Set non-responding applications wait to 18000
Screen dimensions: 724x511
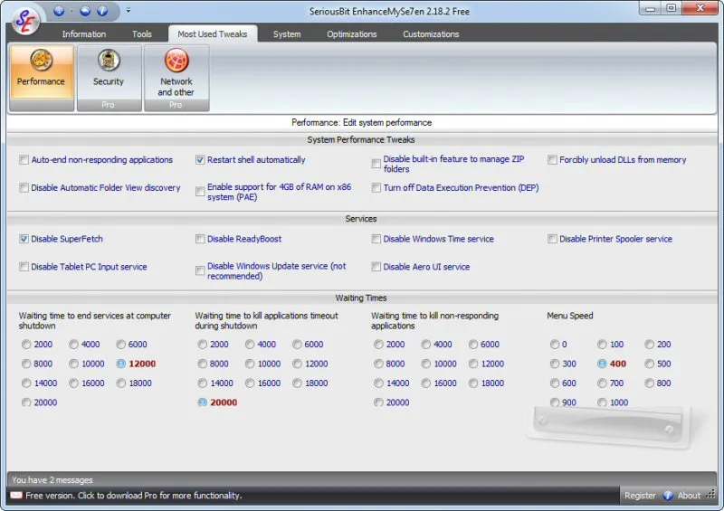pyautogui.click(x=473, y=383)
